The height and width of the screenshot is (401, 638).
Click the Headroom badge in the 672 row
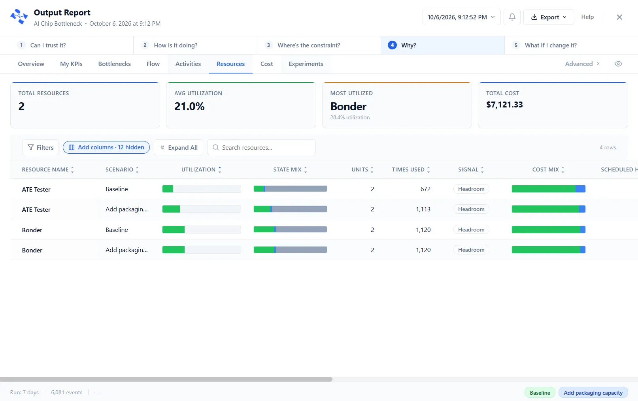coord(471,189)
